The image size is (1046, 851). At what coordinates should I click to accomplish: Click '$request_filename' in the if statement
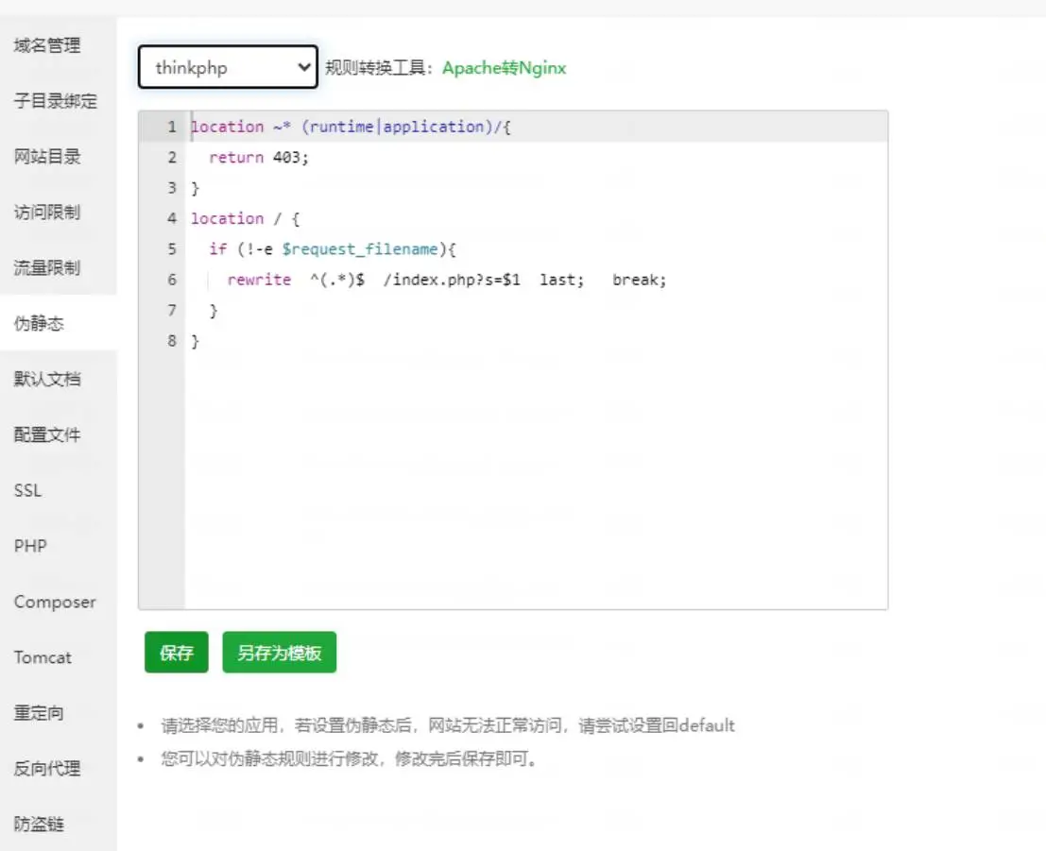[x=360, y=248]
